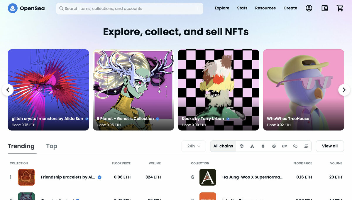This screenshot has width=352, height=200.
Task: Toggle the Arbitrum chain filter
Action: point(241,146)
